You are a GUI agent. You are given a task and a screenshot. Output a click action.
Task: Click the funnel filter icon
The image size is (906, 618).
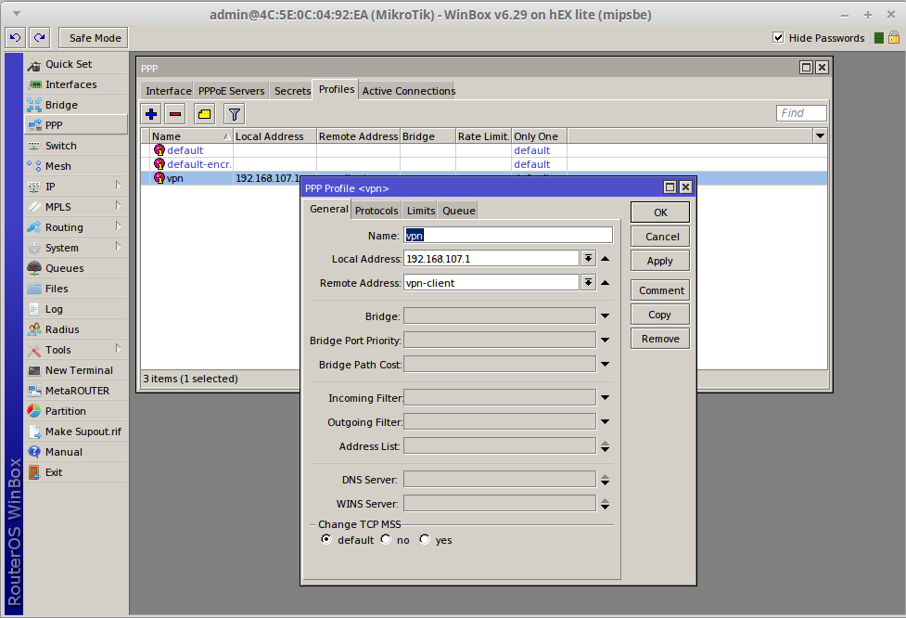coord(234,114)
